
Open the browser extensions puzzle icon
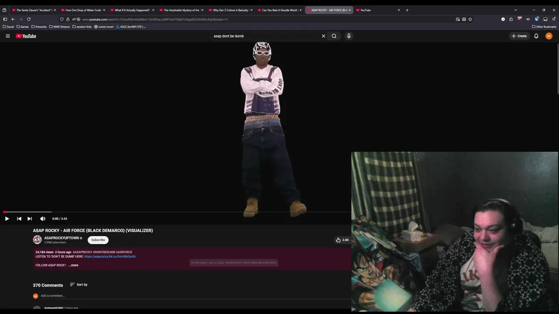coord(511,19)
